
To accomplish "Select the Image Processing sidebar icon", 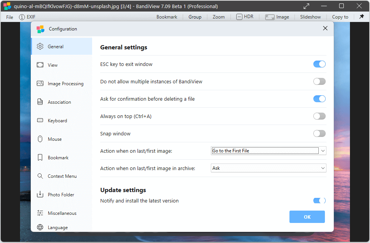I will point(40,84).
